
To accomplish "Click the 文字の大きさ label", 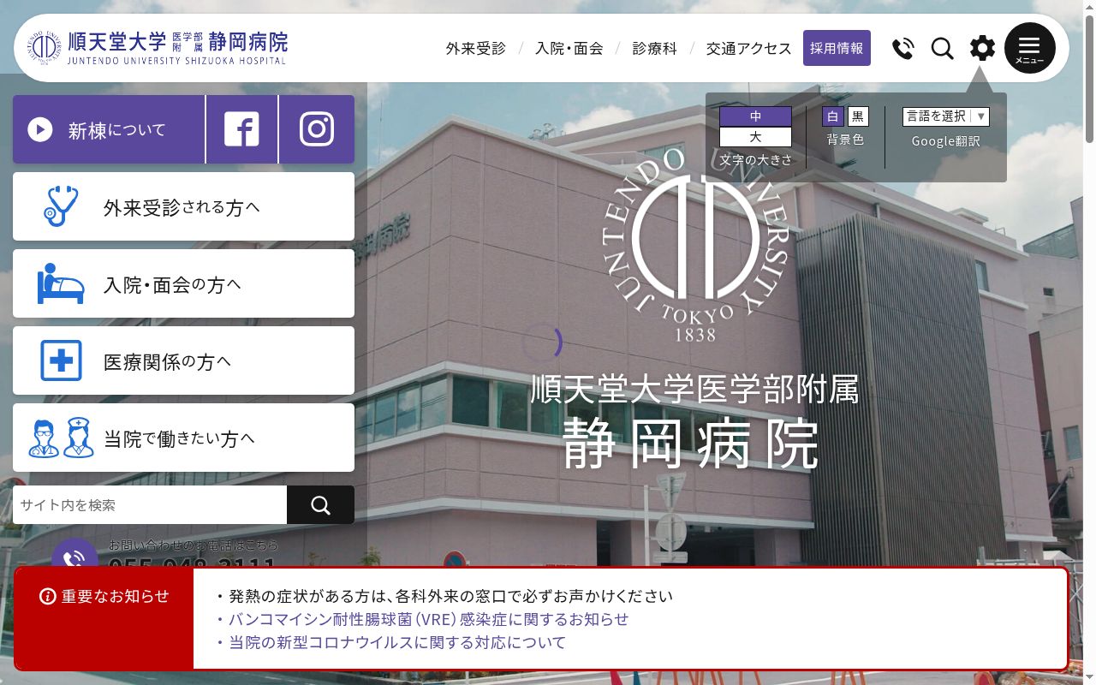I will point(756,160).
